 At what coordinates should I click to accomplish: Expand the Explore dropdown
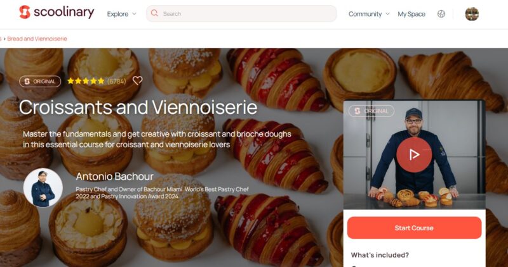(x=121, y=14)
